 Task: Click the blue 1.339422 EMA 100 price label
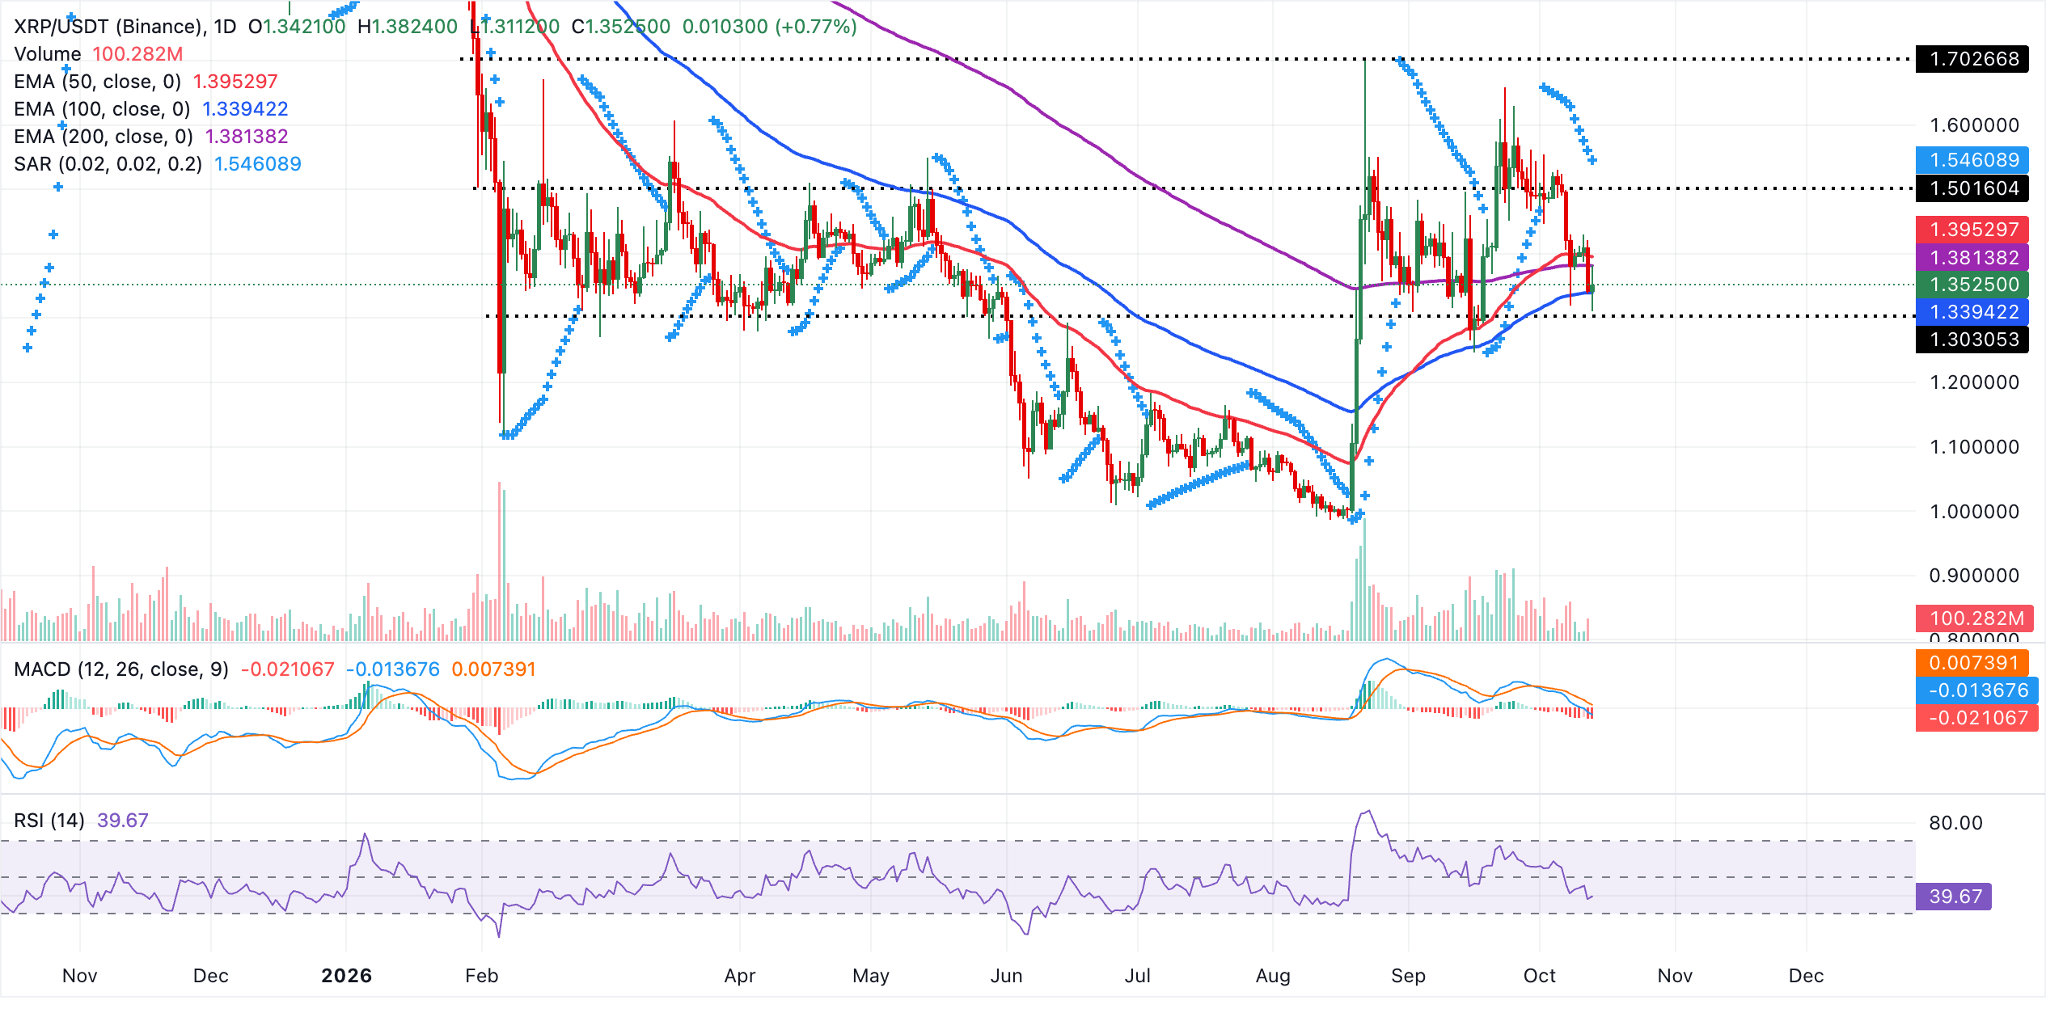(1972, 312)
